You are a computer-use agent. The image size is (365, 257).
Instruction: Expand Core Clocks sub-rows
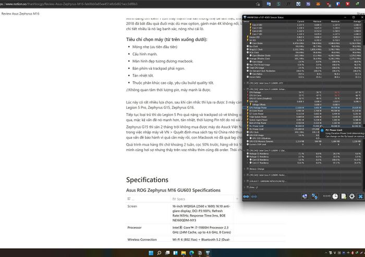click(248, 43)
